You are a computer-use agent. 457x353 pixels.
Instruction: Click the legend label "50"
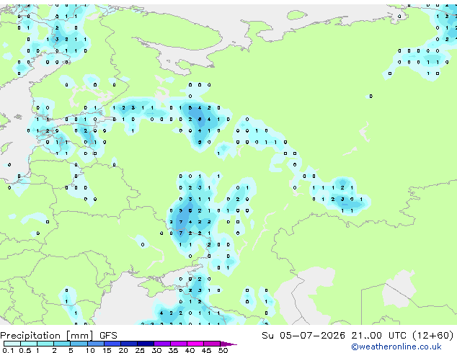pos(223,350)
